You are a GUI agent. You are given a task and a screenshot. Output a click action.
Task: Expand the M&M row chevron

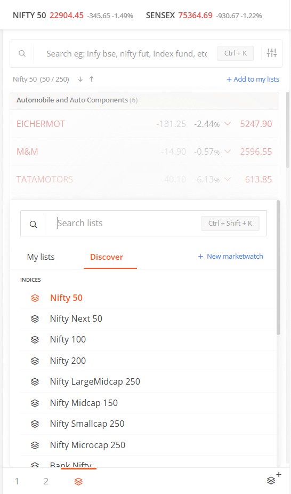pyautogui.click(x=228, y=152)
